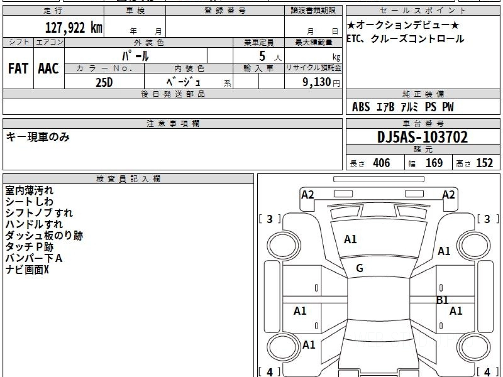The image size is (503, 377).
Task: Click the リサイクル預託金 header
Action: coord(313,68)
